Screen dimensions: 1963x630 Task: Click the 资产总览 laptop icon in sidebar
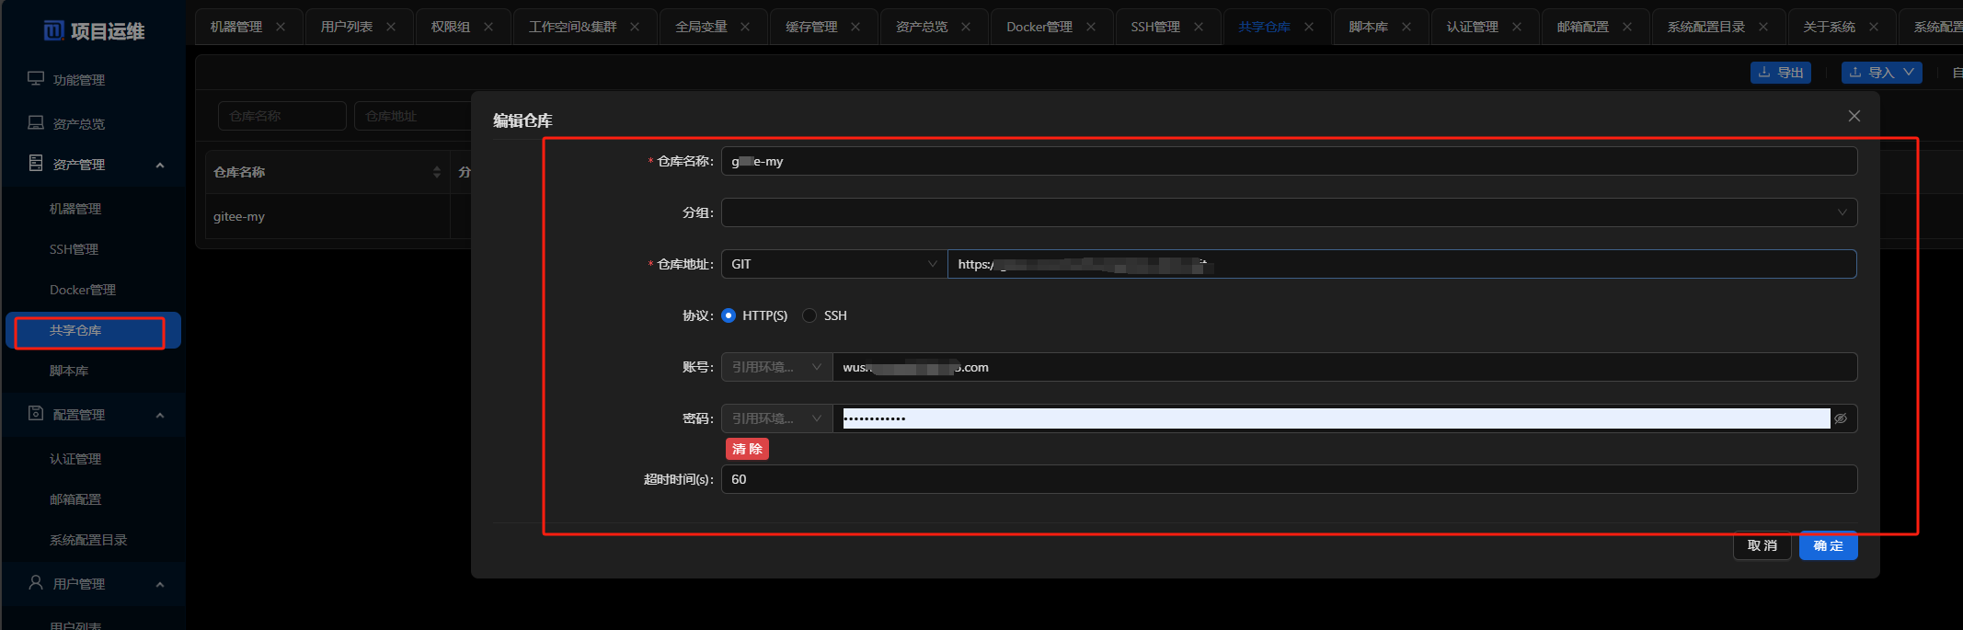coord(36,123)
